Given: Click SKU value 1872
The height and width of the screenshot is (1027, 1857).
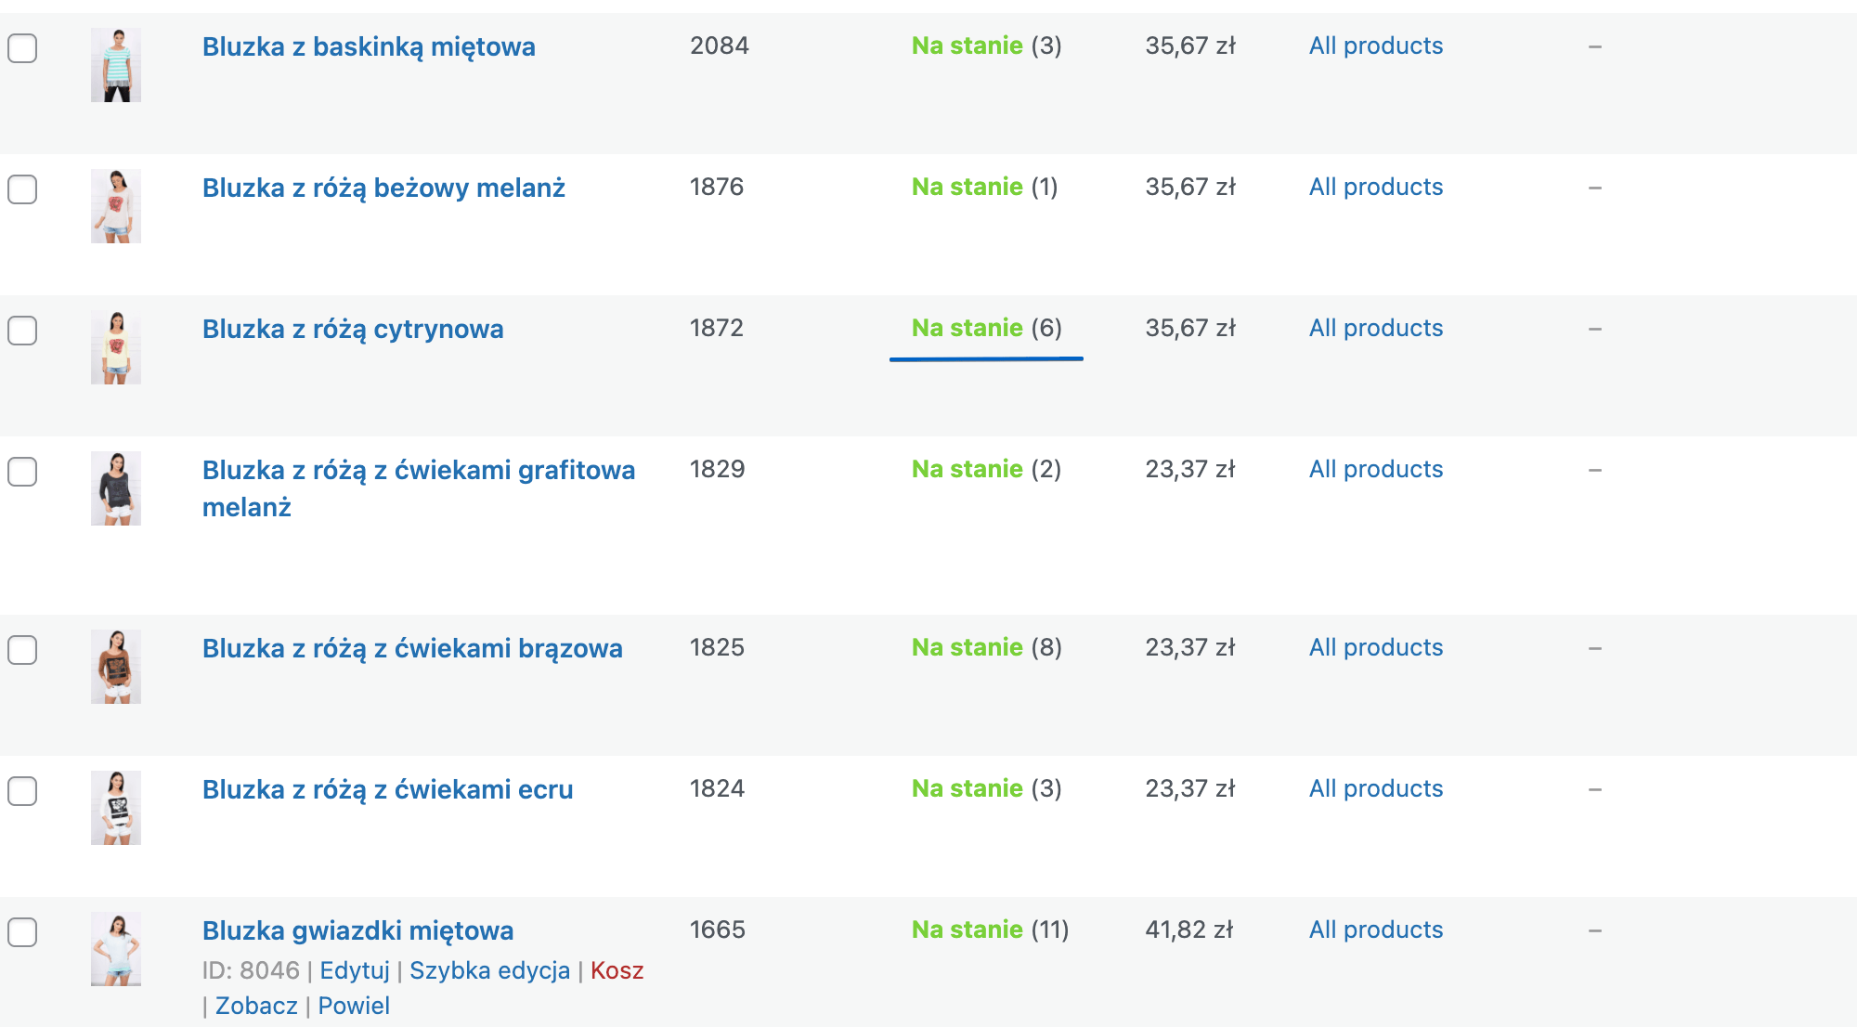Looking at the screenshot, I should click(717, 328).
